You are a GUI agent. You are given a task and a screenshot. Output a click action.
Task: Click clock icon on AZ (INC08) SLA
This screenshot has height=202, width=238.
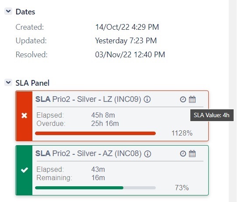point(183,153)
